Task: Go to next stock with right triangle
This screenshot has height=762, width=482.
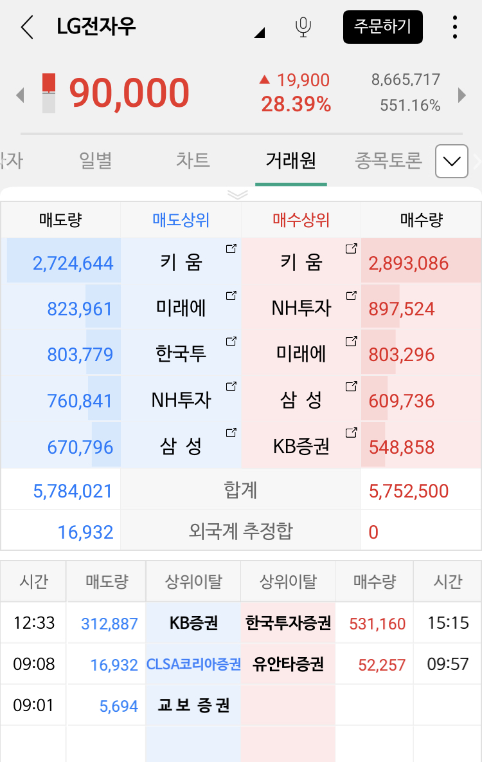Action: click(461, 95)
